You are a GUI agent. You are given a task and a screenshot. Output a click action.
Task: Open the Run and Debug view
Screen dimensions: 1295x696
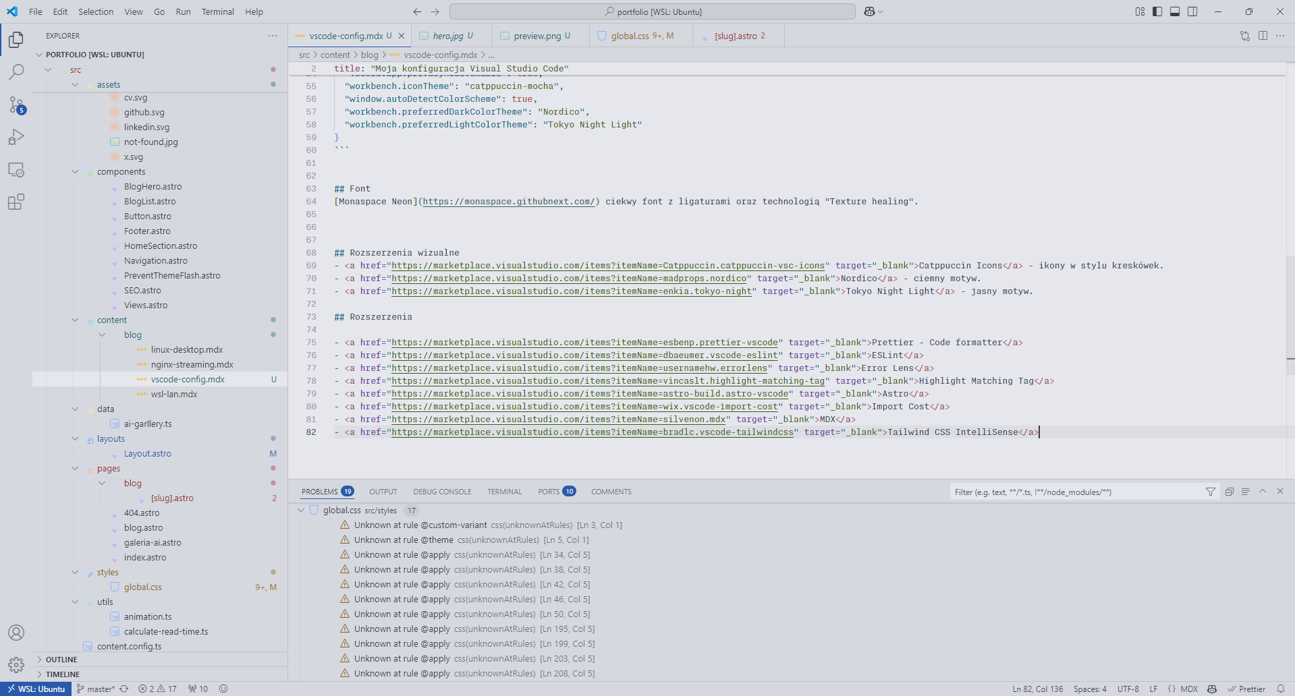(16, 137)
